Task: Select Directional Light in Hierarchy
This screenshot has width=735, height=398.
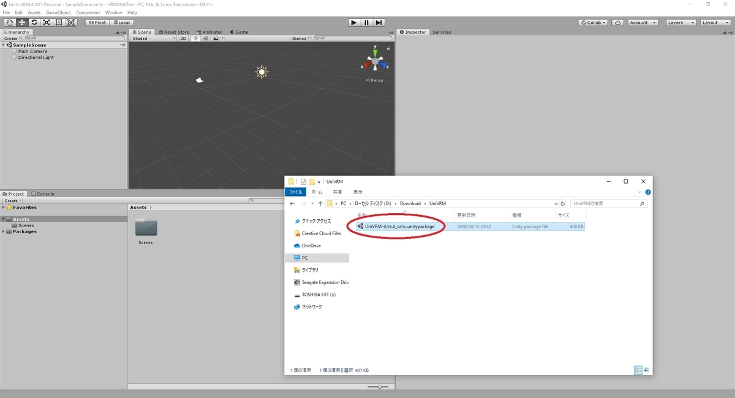Action: coord(36,58)
